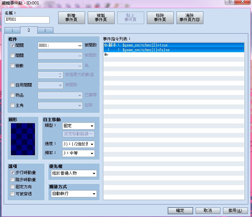Confirm with the 確定 button
252x217 pixels.
[180, 211]
